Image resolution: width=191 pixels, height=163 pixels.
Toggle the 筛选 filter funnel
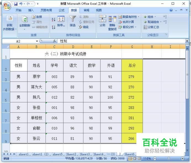(73, 21)
